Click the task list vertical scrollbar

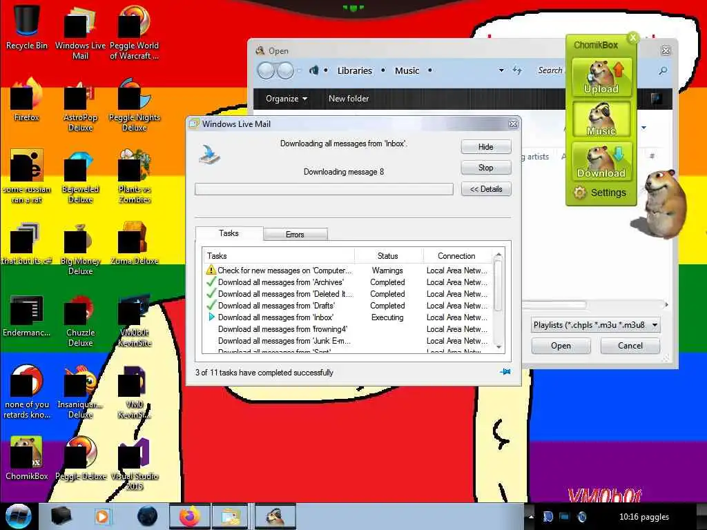pos(498,286)
